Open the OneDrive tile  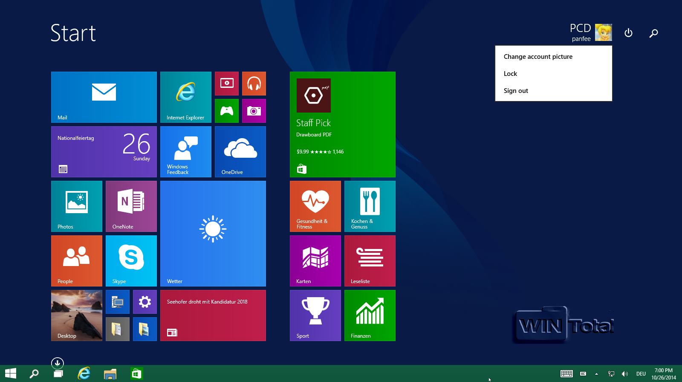240,152
